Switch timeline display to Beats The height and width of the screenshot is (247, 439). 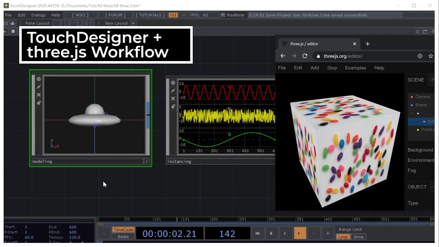[x=123, y=236]
